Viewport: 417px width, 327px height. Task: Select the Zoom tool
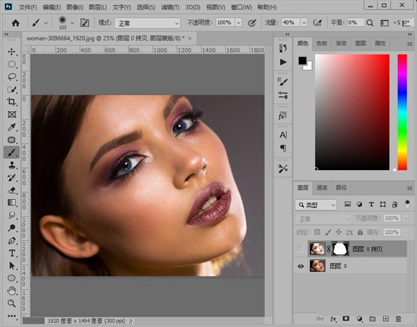point(12,303)
